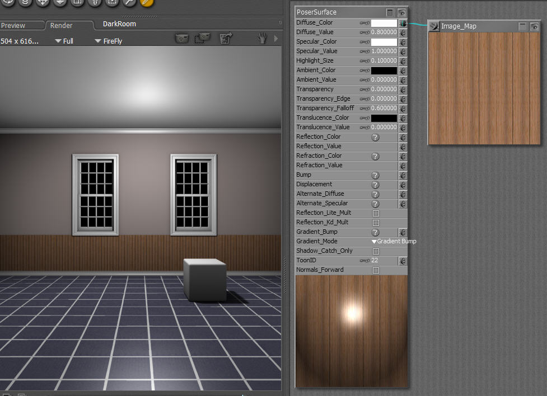Click the export render image icon
Viewport: 547px width, 396px height.
point(226,39)
